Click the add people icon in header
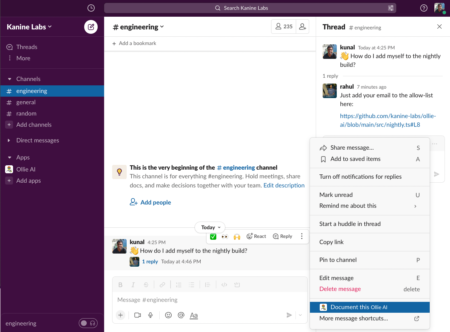This screenshot has height=332, width=450. coord(302,27)
